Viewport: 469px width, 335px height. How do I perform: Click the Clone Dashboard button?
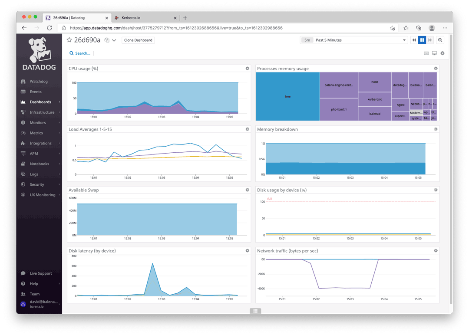tap(137, 40)
